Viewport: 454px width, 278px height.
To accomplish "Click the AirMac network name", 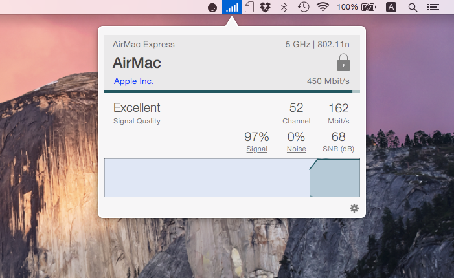I will (x=137, y=63).
